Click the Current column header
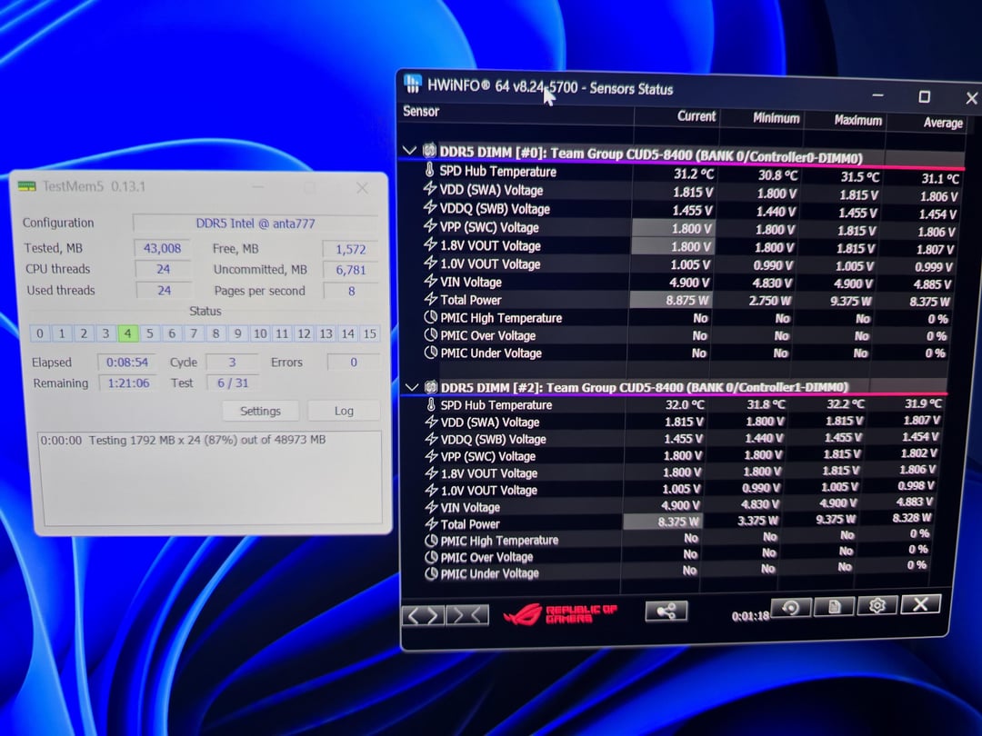This screenshot has width=982, height=736. coord(696,115)
